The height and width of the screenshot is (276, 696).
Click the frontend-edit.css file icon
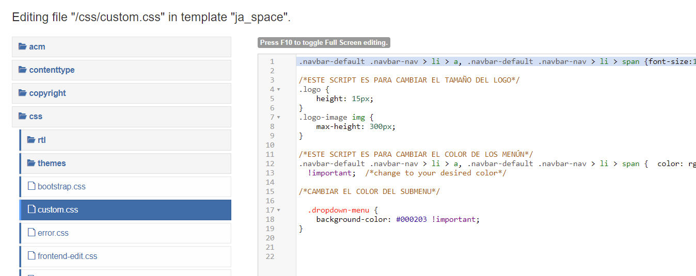pyautogui.click(x=31, y=256)
